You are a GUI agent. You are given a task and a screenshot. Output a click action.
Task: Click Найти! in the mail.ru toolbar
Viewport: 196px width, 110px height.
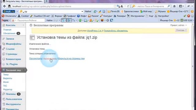click(x=88, y=12)
